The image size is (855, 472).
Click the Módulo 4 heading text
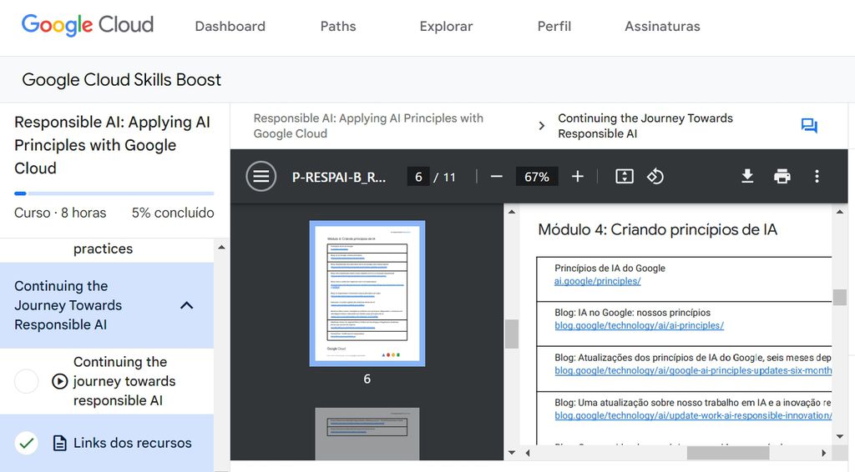[x=658, y=229]
